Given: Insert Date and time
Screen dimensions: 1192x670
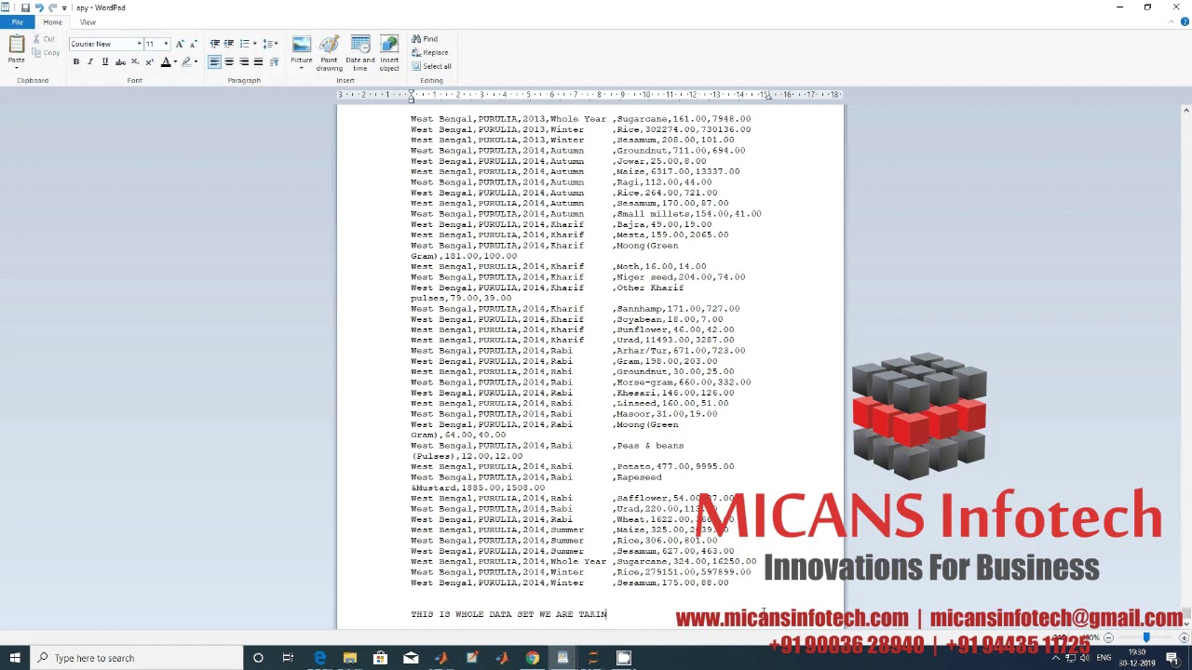Looking at the screenshot, I should (359, 53).
